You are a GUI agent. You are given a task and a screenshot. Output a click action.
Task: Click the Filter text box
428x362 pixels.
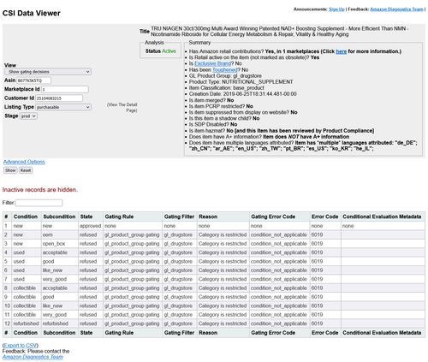pyautogui.click(x=39, y=203)
